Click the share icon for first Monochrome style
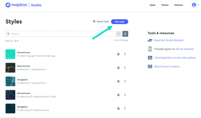The height and width of the screenshot is (118, 201). (118, 54)
